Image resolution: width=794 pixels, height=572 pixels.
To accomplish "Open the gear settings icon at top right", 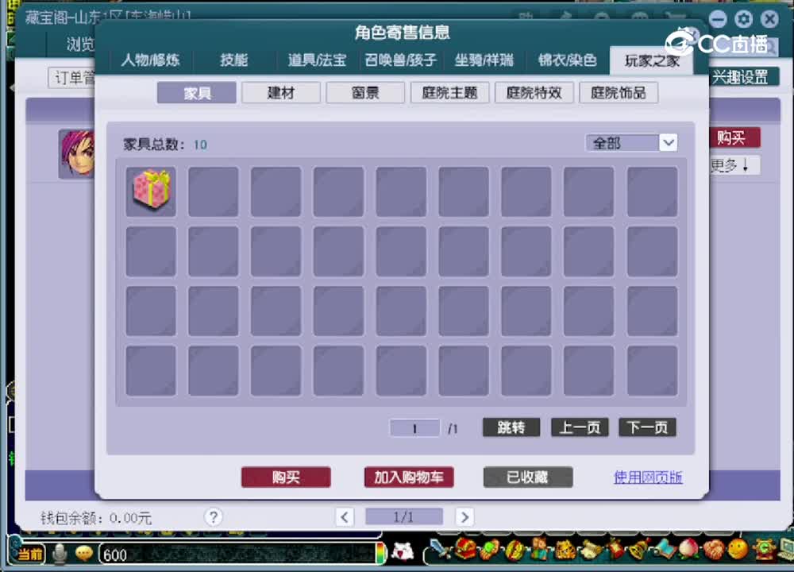I will coord(744,18).
